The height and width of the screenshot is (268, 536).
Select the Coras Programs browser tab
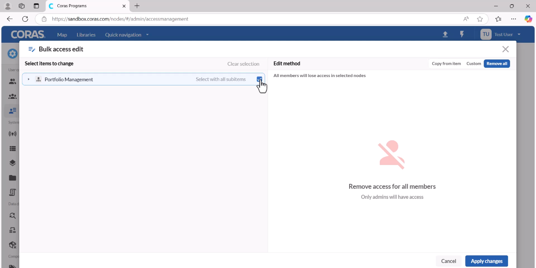(87, 6)
